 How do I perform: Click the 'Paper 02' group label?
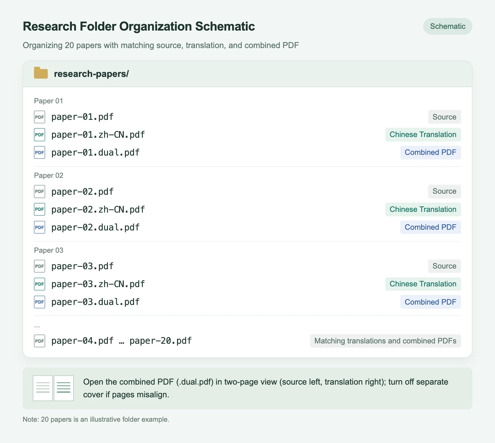(48, 175)
